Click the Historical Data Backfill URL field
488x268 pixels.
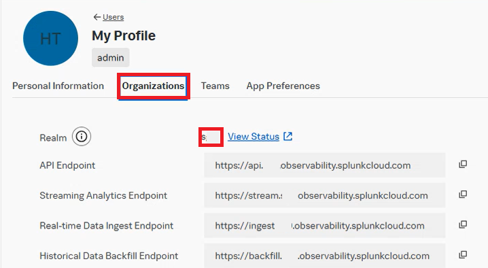click(x=325, y=256)
